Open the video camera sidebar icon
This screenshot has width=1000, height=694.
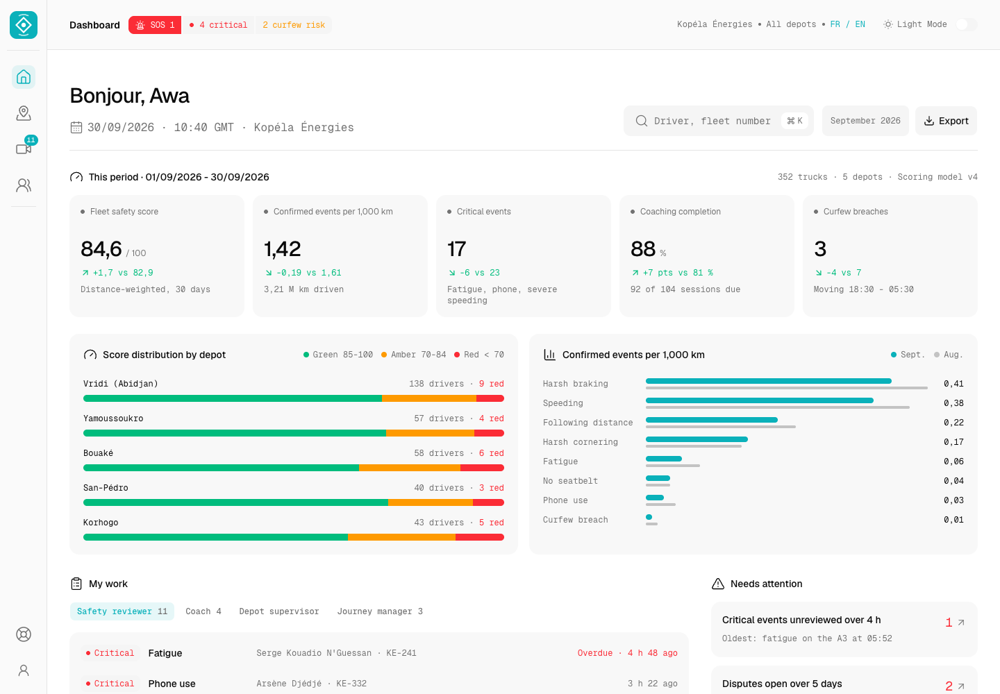24,149
